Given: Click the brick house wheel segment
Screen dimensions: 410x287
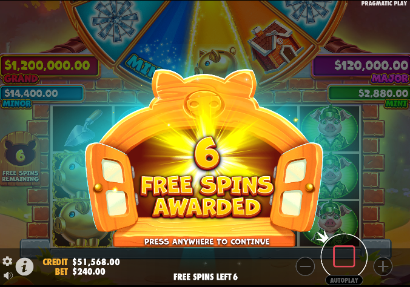Looking at the screenshot, I should tap(275, 47).
